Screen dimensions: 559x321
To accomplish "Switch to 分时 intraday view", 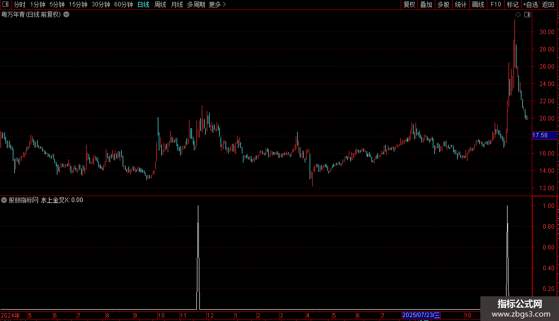I will pyautogui.click(x=20, y=4).
